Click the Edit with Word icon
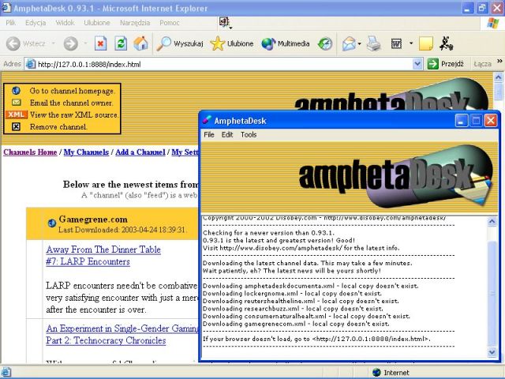This screenshot has height=379, width=505. (396, 43)
